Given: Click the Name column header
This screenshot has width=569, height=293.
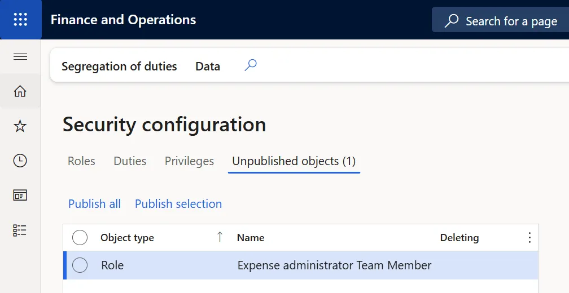Looking at the screenshot, I should 251,238.
